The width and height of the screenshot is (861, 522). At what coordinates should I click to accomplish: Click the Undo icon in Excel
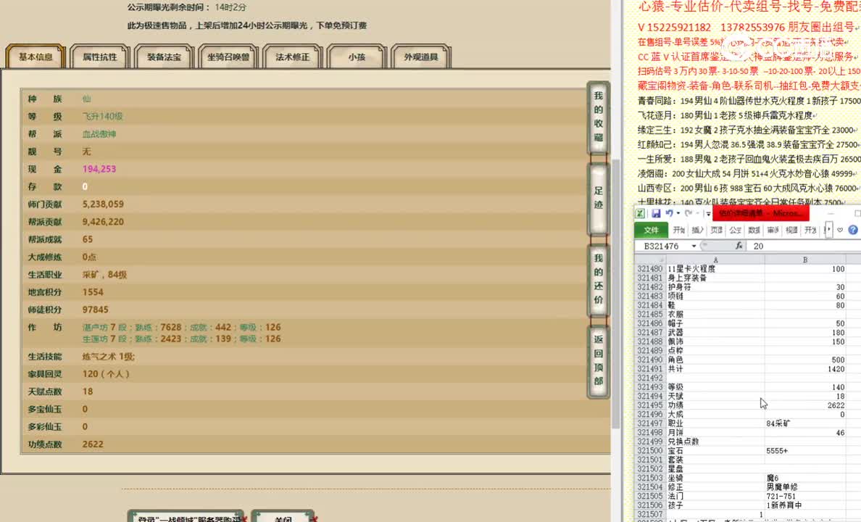tap(670, 212)
